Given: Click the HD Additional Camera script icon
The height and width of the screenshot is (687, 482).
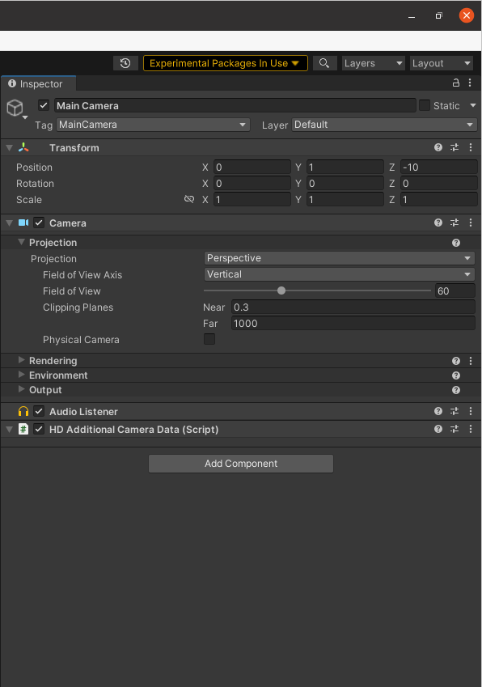Looking at the screenshot, I should (x=23, y=429).
